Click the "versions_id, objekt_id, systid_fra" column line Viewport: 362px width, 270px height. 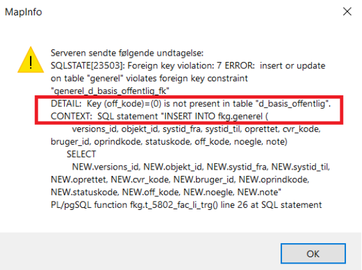pyautogui.click(x=196, y=129)
